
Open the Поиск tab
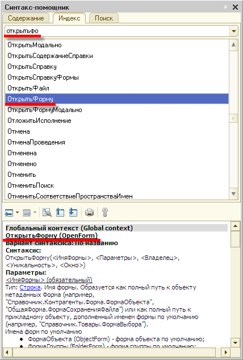point(104,18)
